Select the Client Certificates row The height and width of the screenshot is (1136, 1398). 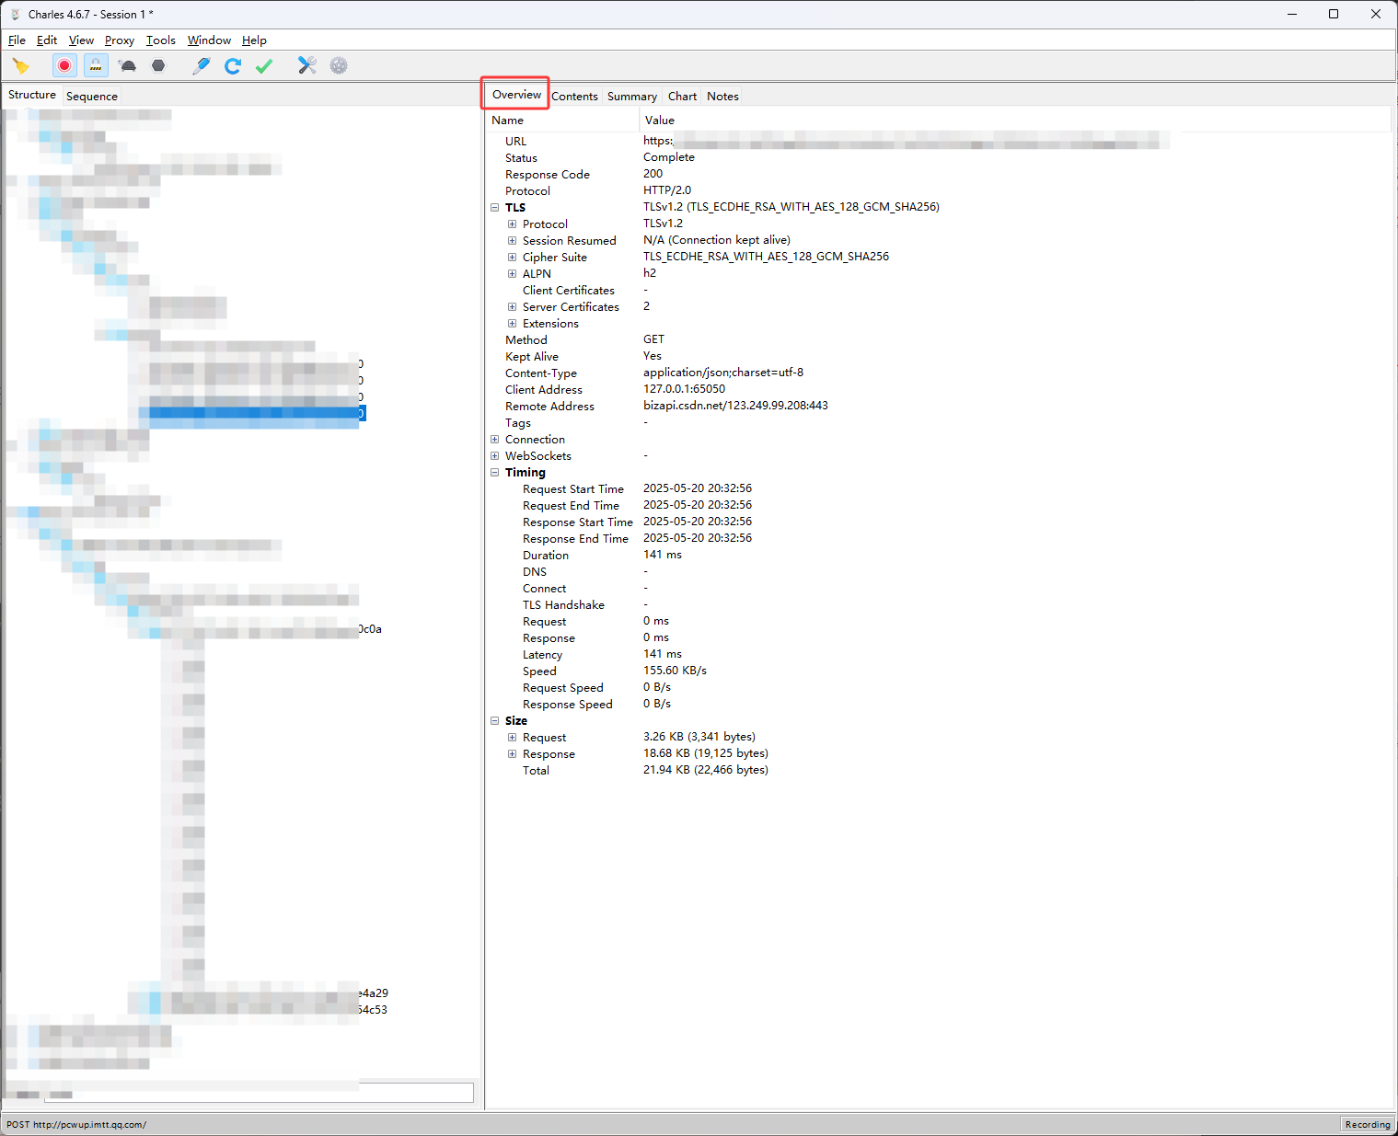tap(939, 290)
